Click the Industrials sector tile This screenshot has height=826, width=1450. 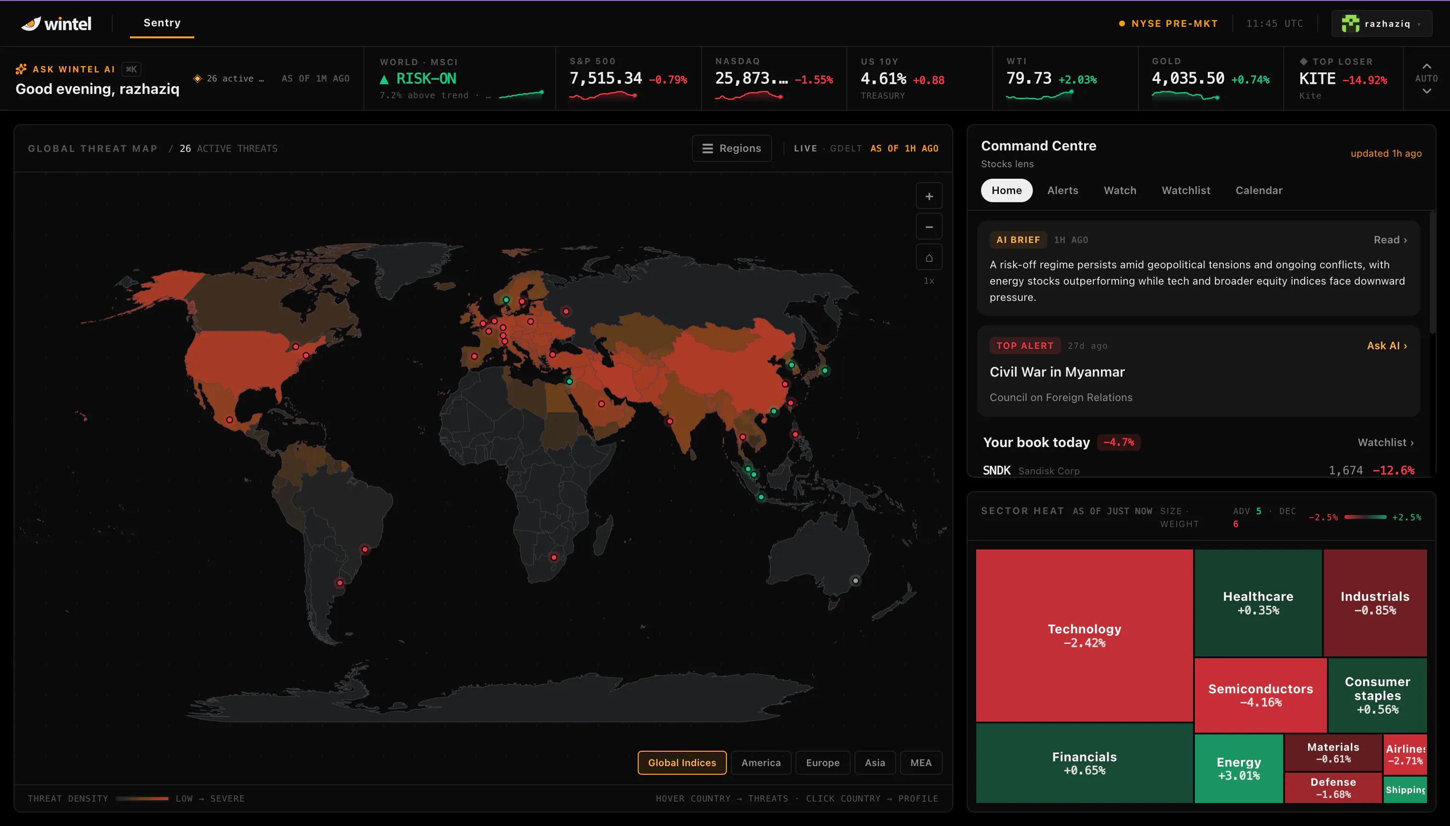click(1375, 602)
